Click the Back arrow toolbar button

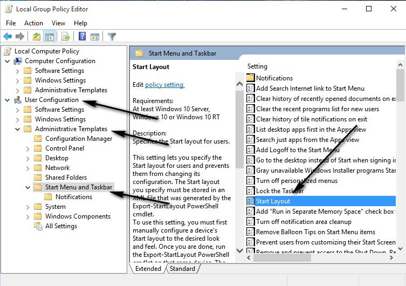tap(8, 37)
